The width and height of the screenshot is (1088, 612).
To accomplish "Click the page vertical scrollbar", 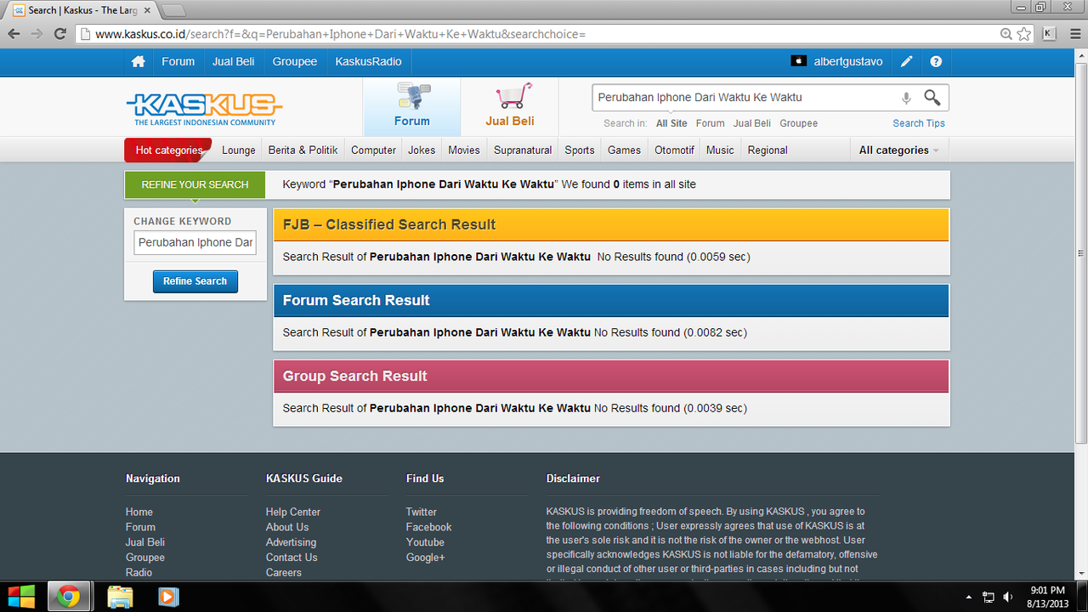I will pyautogui.click(x=1081, y=255).
